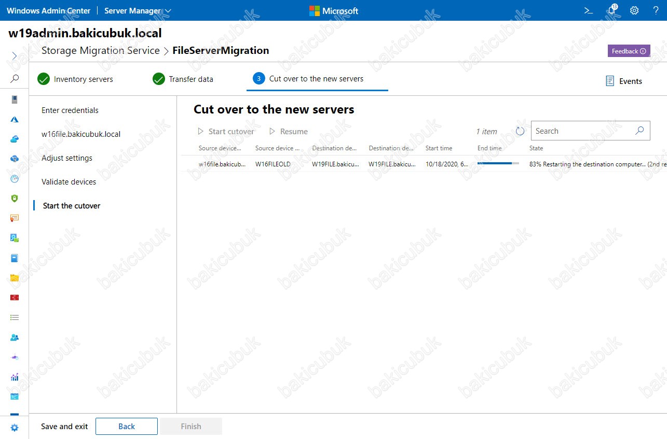The image size is (667, 439).
Task: Open the Certificates ribbon icon
Action: click(15, 218)
